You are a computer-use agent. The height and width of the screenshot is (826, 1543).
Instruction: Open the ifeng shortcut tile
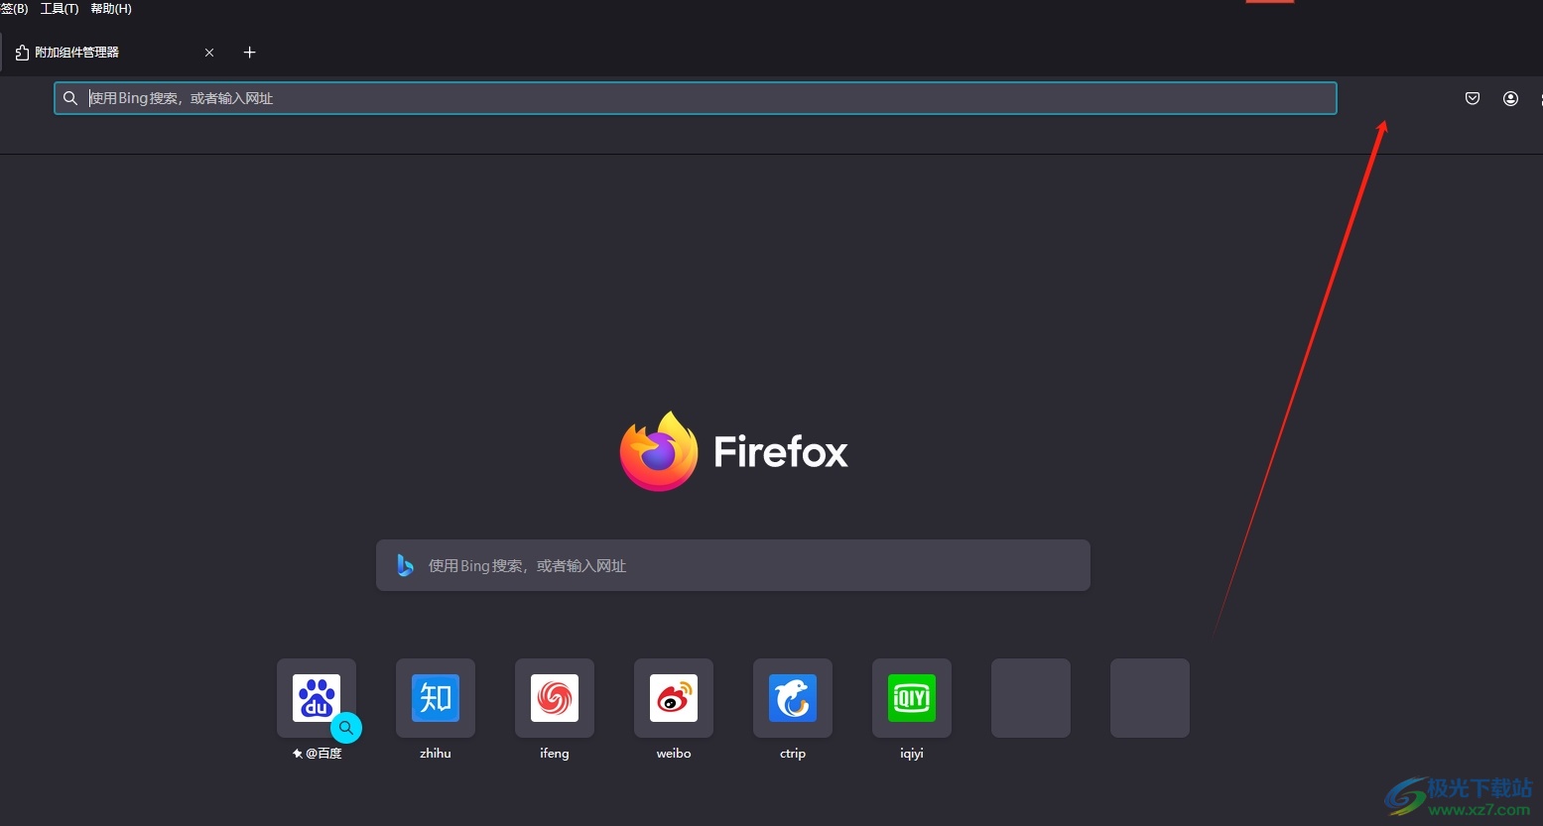pos(555,698)
